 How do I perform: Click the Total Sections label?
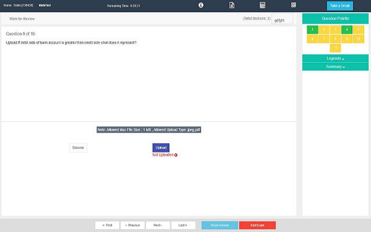(x=256, y=19)
